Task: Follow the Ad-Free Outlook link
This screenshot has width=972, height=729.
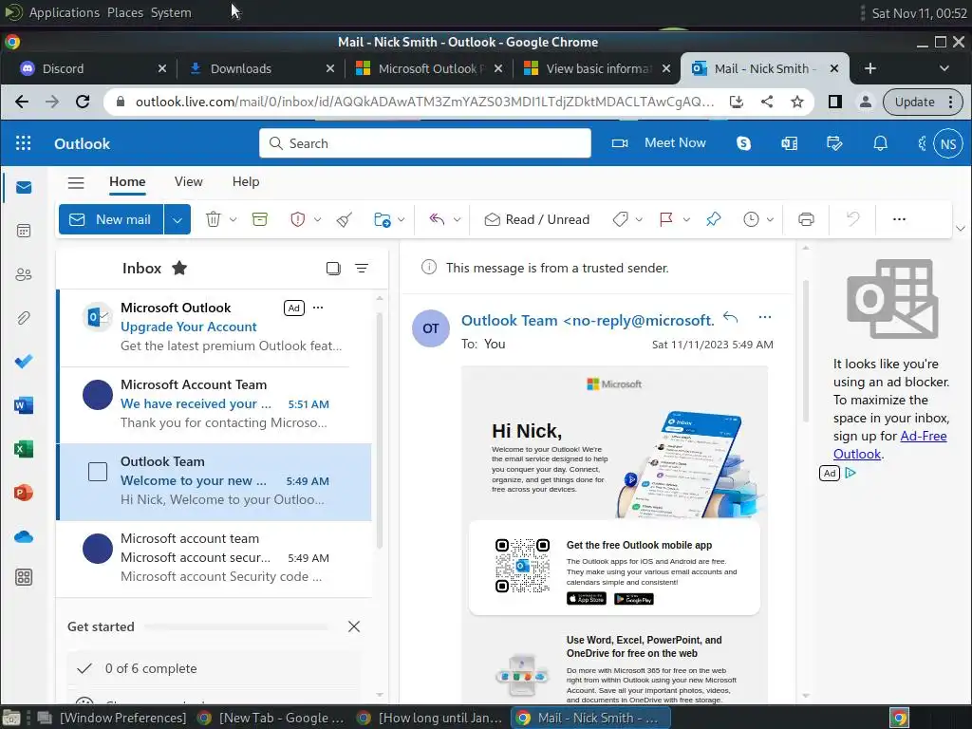Action: (889, 444)
